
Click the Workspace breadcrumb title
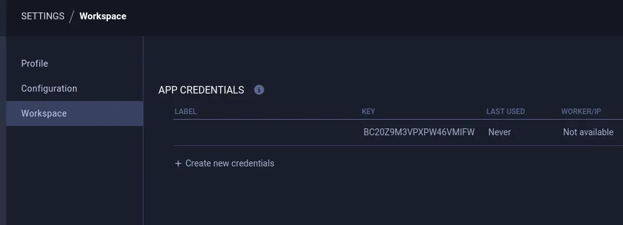click(x=103, y=16)
